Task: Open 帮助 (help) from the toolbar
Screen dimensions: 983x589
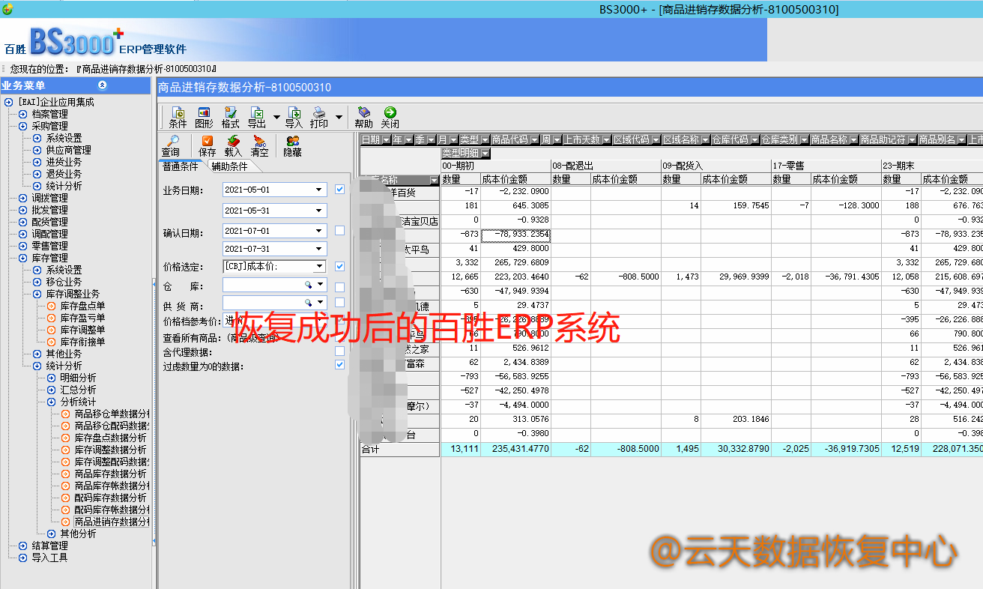Action: pos(363,117)
